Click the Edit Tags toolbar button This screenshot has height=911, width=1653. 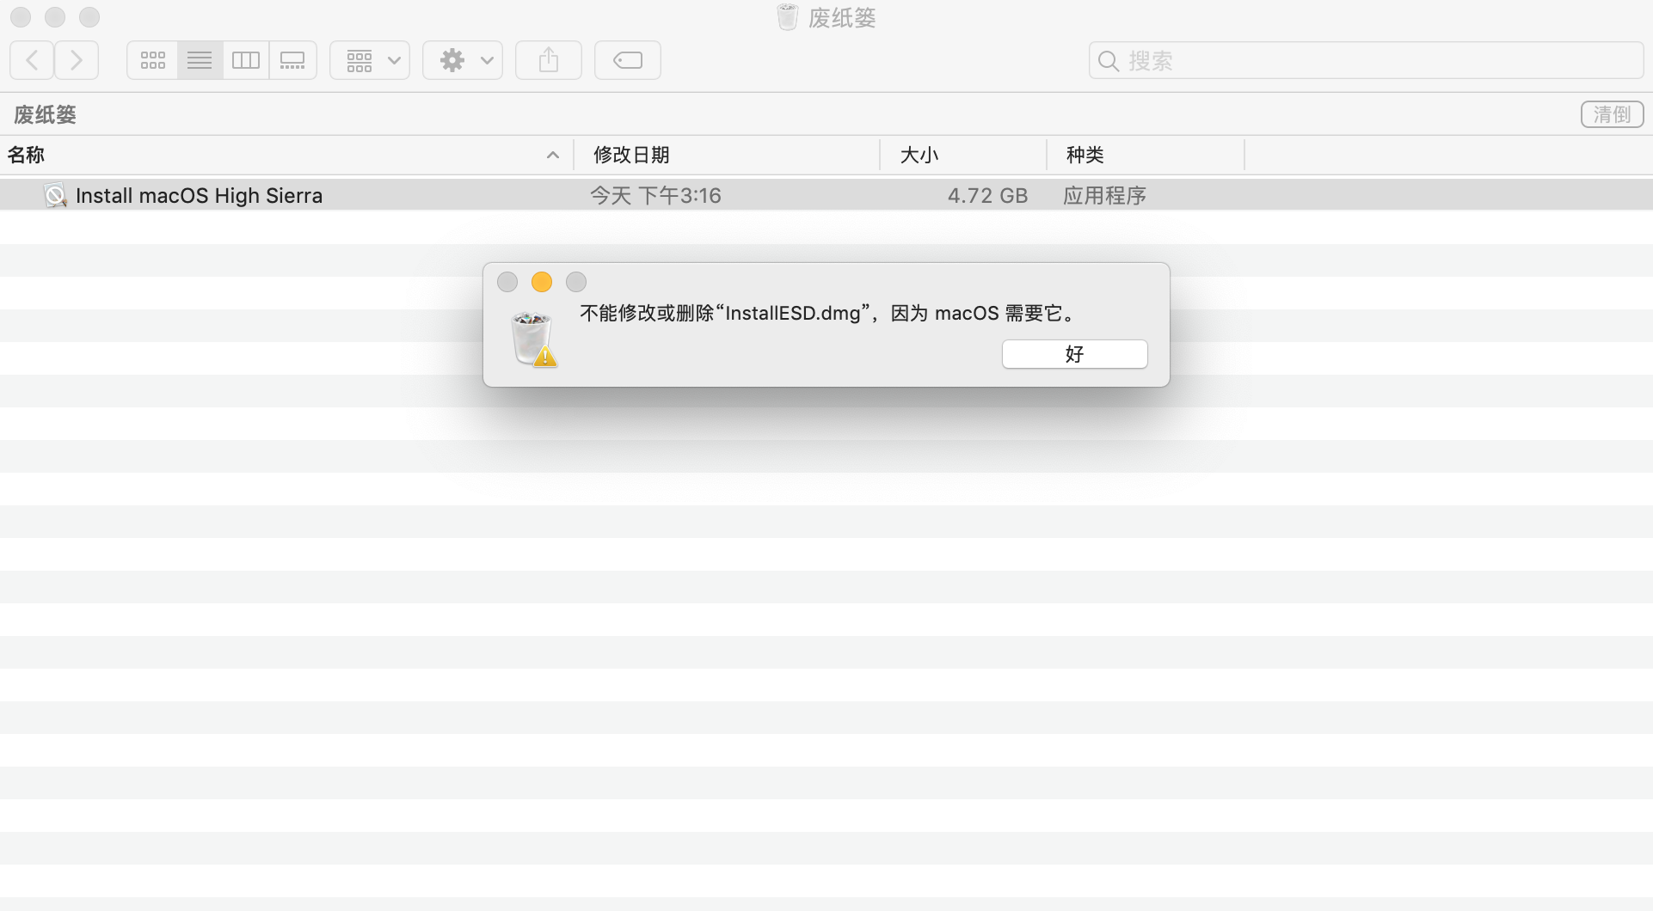pyautogui.click(x=628, y=60)
